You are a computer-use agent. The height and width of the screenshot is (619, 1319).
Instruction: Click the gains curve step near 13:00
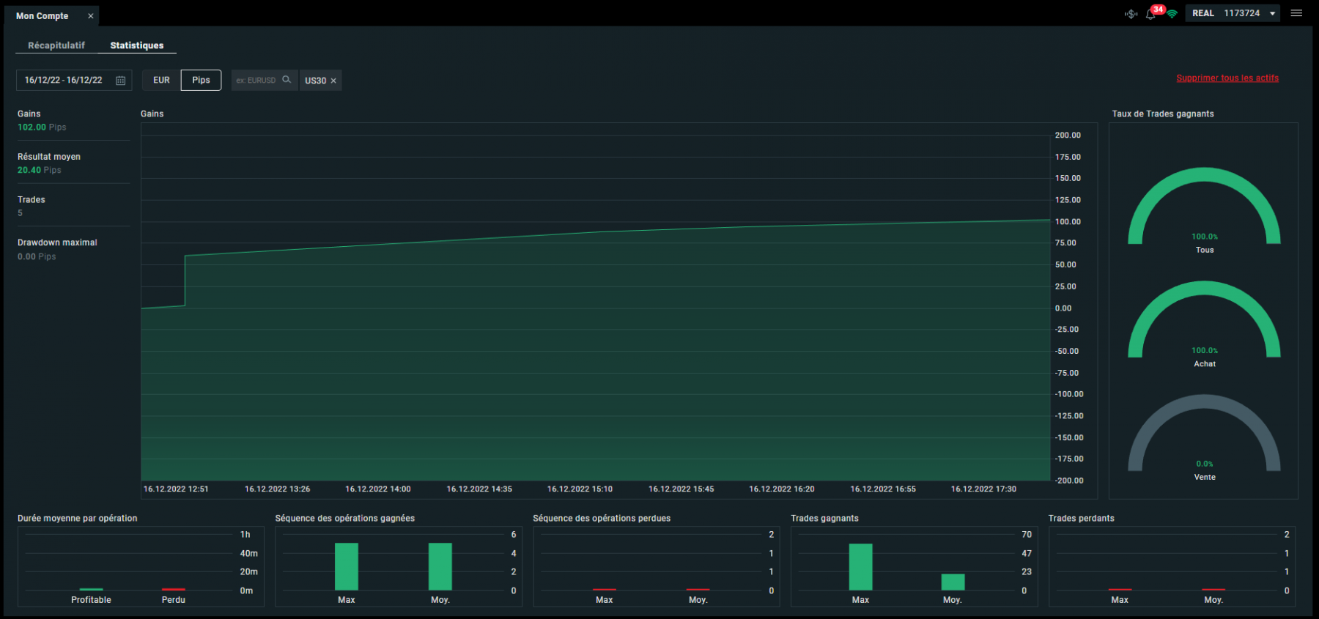[185, 281]
